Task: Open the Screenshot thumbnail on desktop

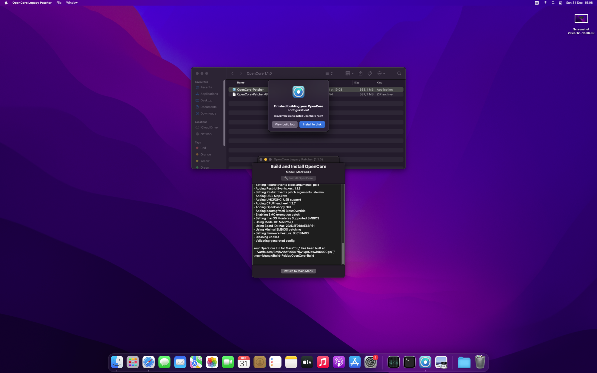Action: 581,19
